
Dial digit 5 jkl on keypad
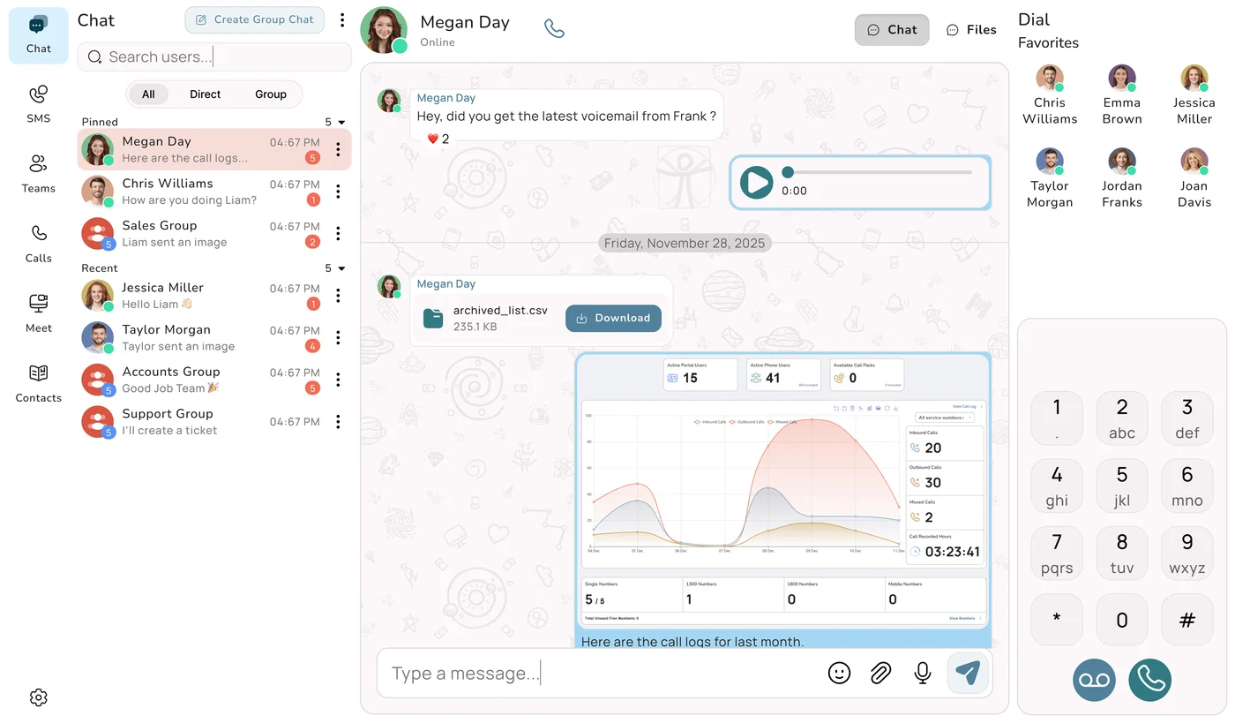[x=1122, y=486]
